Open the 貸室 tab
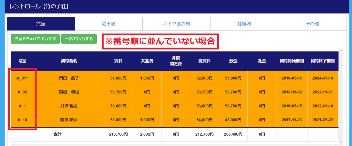Image resolution: width=352 pixels, height=146 pixels. click(x=41, y=24)
